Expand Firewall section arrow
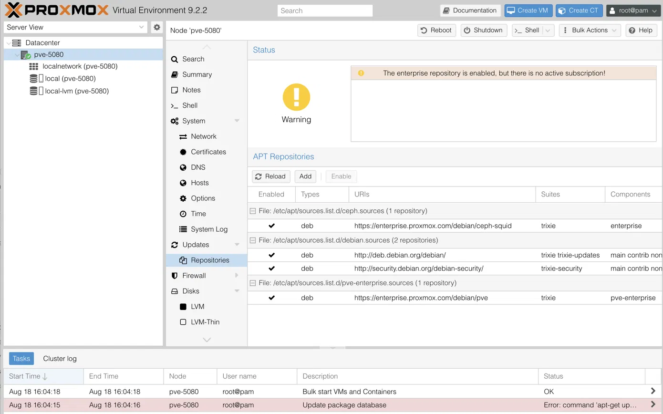This screenshot has width=663, height=414. click(x=237, y=276)
